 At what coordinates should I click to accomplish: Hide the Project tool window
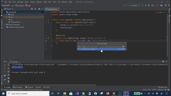coord(42,9)
